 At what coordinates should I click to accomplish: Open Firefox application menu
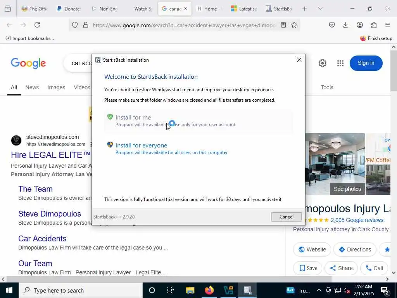[x=388, y=25]
